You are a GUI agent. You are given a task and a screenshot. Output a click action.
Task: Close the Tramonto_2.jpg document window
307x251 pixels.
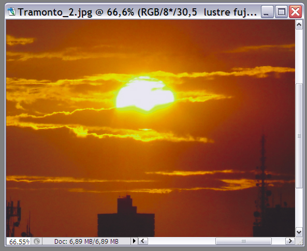tap(295, 12)
